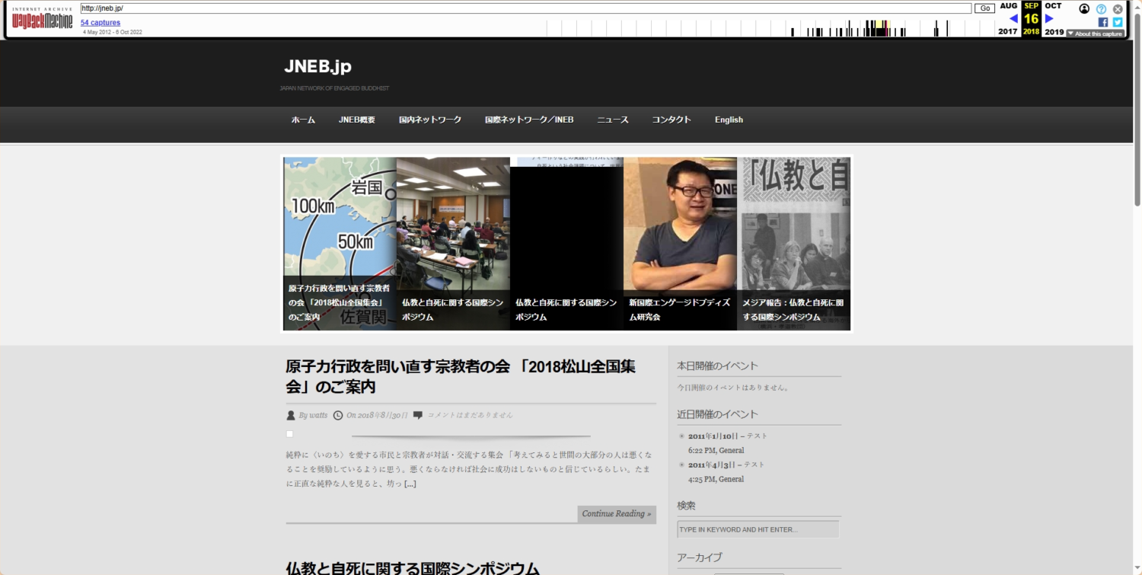Image resolution: width=1142 pixels, height=575 pixels.
Task: Click the author person icon beside By watts
Action: click(291, 415)
